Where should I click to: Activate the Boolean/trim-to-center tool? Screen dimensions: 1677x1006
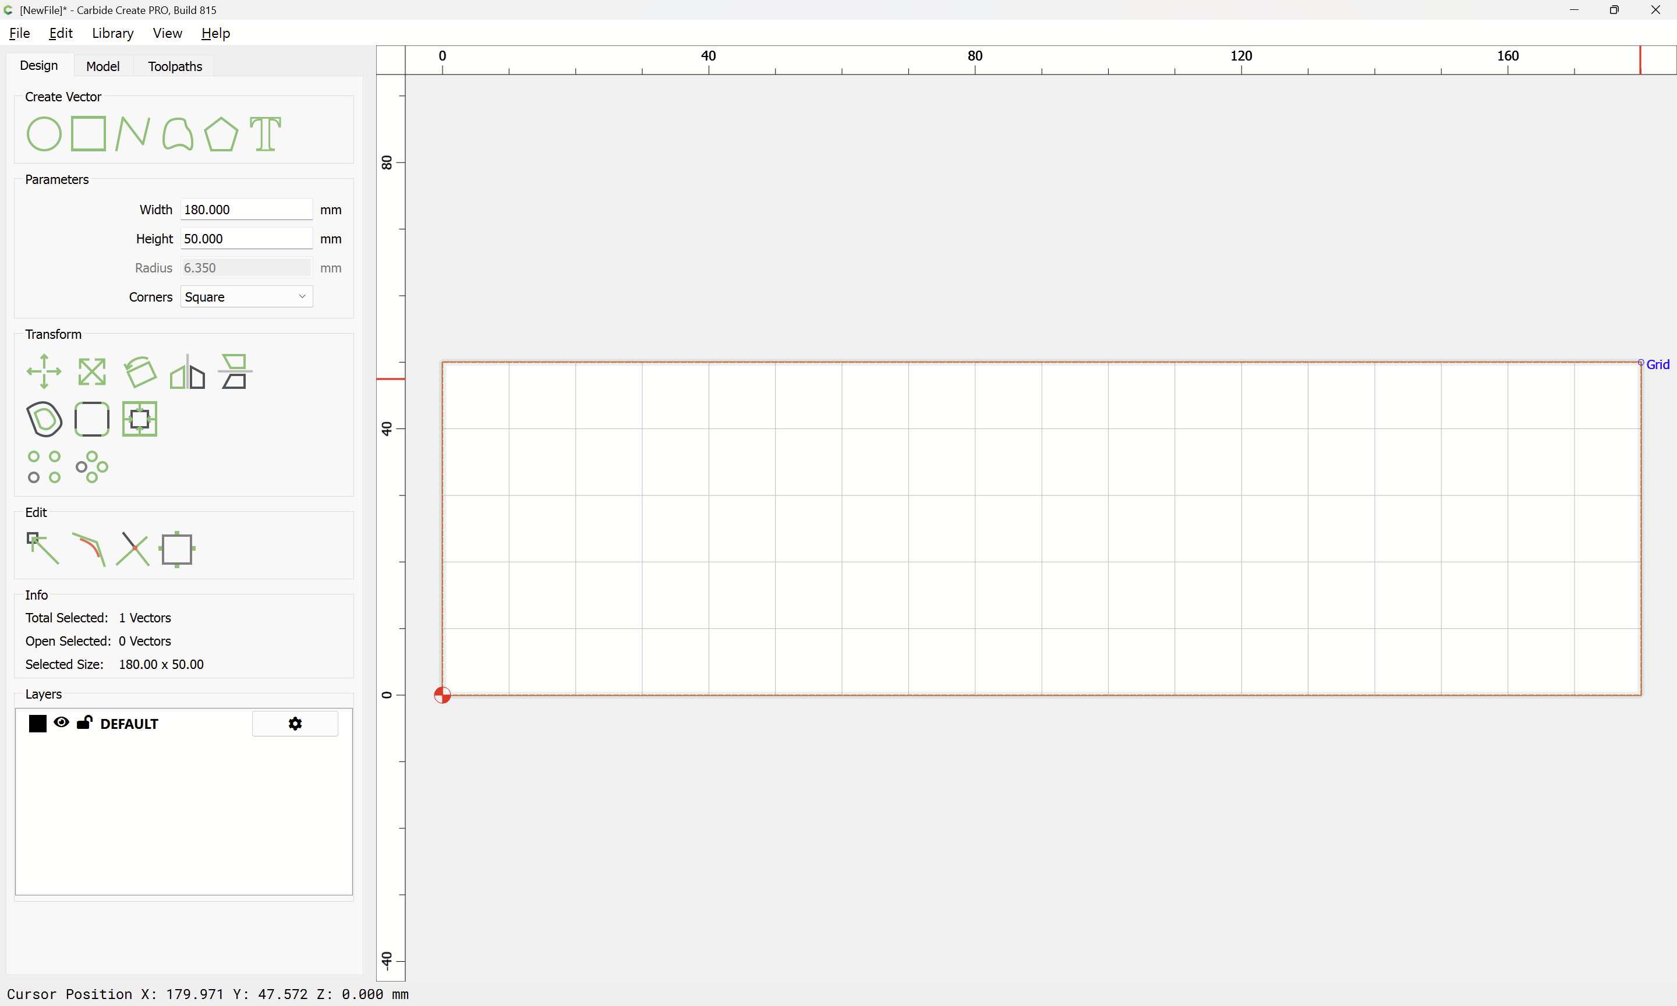point(140,419)
